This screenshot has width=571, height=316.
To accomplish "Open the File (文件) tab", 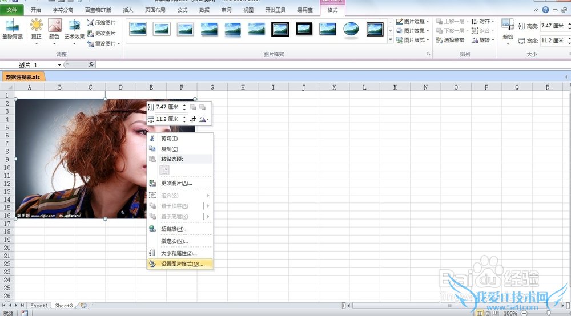I will 11,10.
